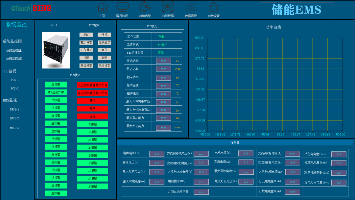Open the 工作模式 setting button
This screenshot has width=355, height=200.
(x=86, y=50)
